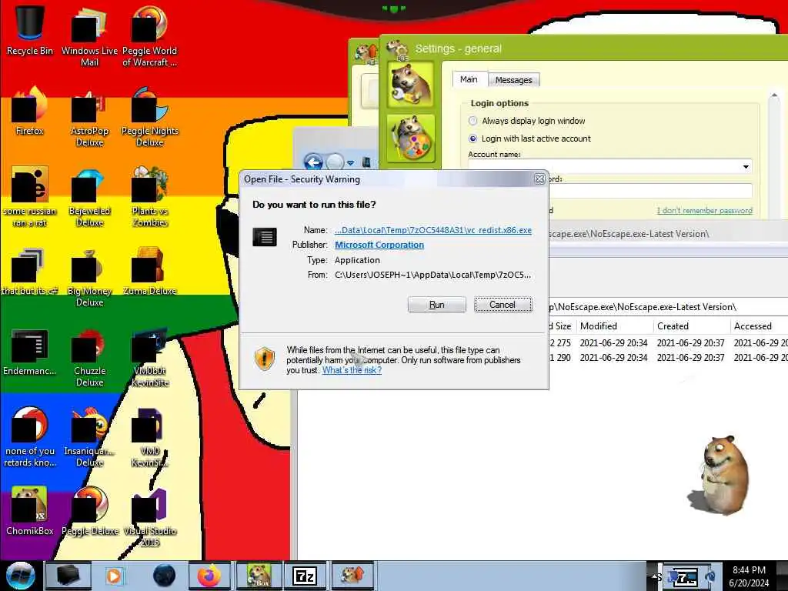Viewport: 788px width, 591px height.
Task: Open the VM0 KevinSi... desktop icon
Action: point(150,436)
